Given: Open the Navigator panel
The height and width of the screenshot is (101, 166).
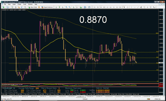Looking at the screenshot, I should pos(19,7).
